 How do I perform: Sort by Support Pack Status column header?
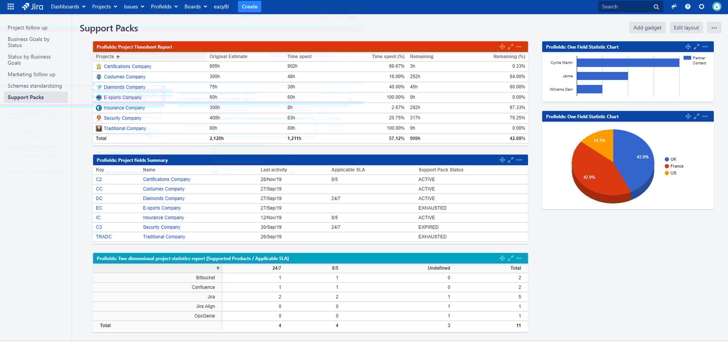tap(441, 170)
